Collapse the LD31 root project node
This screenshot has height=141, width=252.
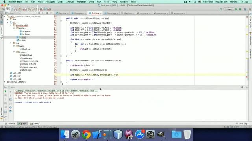(5, 16)
